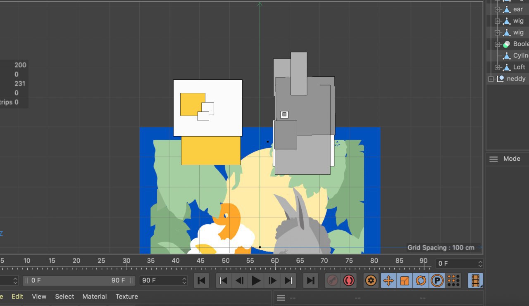Toggle Scale keyframe recording
529x306 pixels.
click(x=405, y=281)
